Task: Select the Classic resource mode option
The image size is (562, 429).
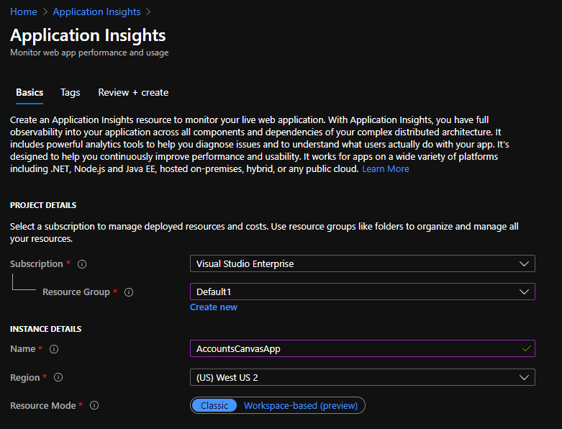Action: coord(214,405)
